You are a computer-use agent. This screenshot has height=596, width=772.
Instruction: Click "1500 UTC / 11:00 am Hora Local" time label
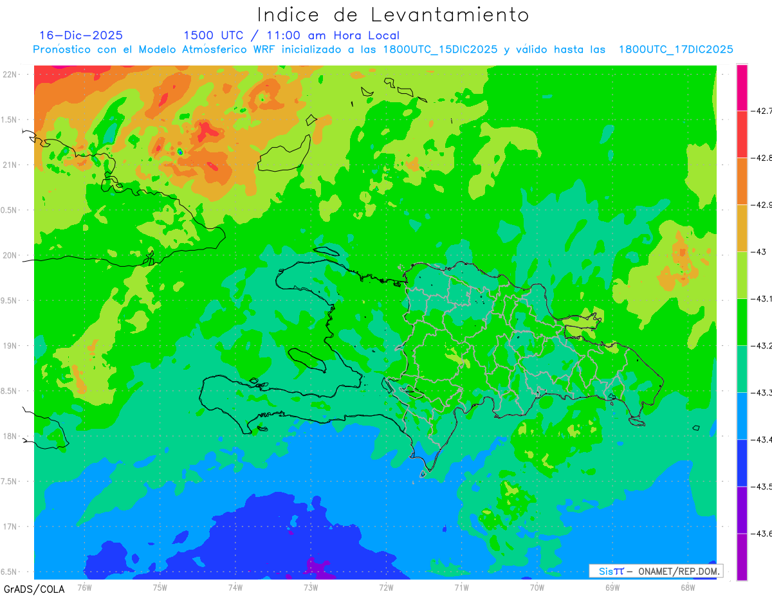291,35
